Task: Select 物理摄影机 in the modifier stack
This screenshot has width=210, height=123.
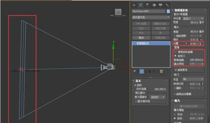Action: pos(151,43)
